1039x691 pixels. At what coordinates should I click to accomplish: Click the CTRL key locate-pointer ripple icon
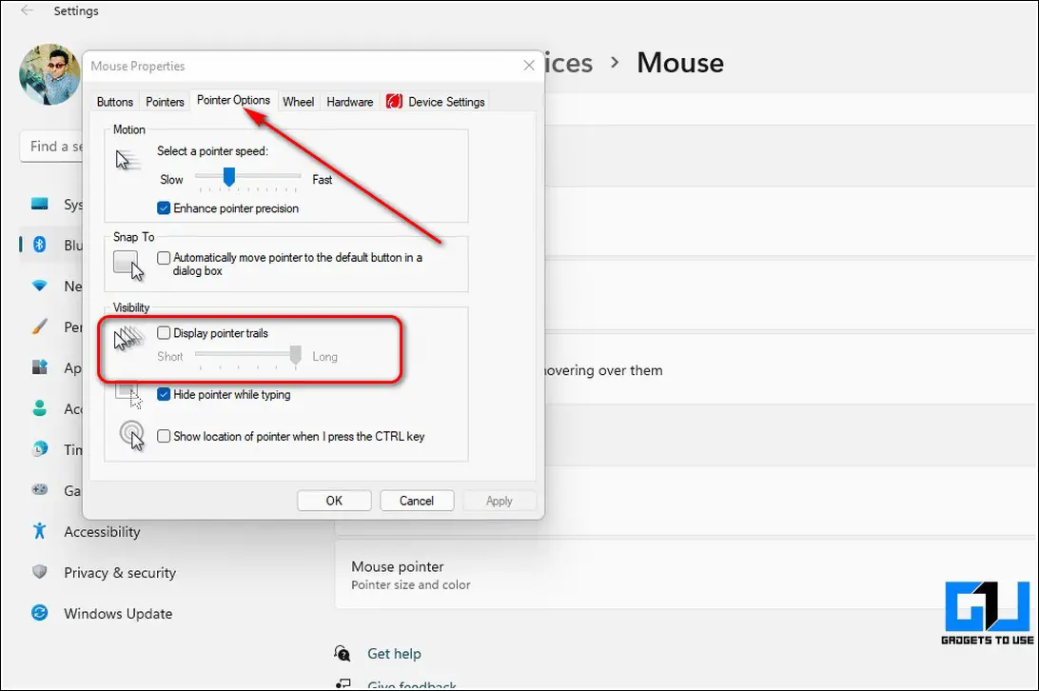pos(132,436)
